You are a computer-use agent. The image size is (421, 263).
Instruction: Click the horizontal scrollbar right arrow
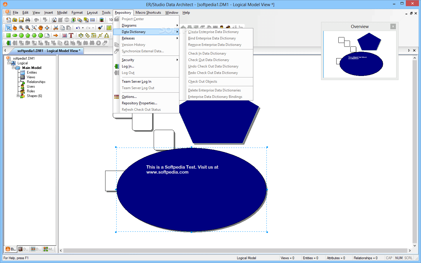coord(410,250)
